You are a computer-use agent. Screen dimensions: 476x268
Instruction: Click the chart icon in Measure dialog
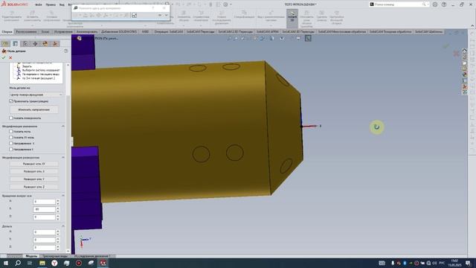point(134,15)
